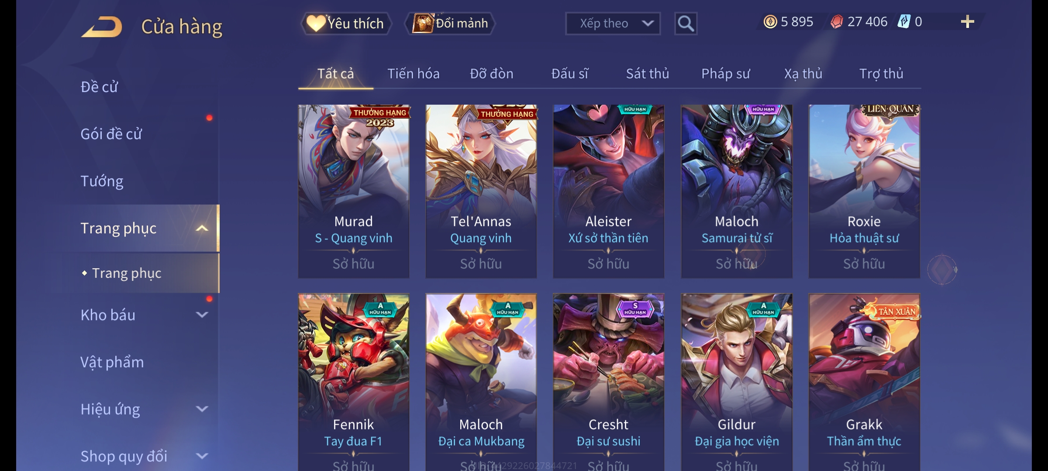This screenshot has width=1048, height=471.
Task: Tap the blue voucher currency icon
Action: (903, 21)
